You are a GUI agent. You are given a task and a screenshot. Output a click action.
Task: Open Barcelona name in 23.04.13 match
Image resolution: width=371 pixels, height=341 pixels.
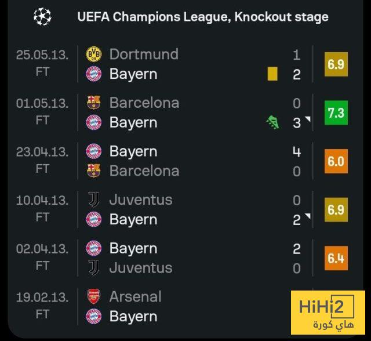pyautogui.click(x=144, y=171)
